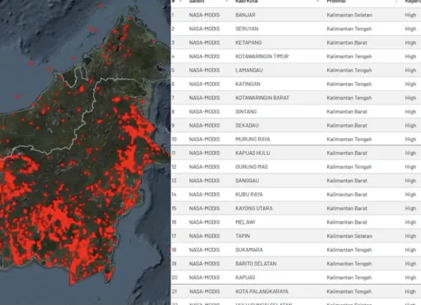Click High in the KAPUAS row 20
421x305 pixels.
pos(411,278)
